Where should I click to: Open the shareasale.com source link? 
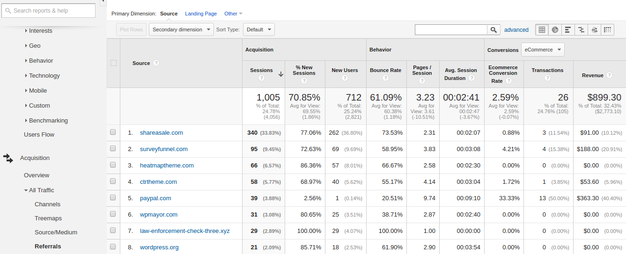pyautogui.click(x=162, y=133)
